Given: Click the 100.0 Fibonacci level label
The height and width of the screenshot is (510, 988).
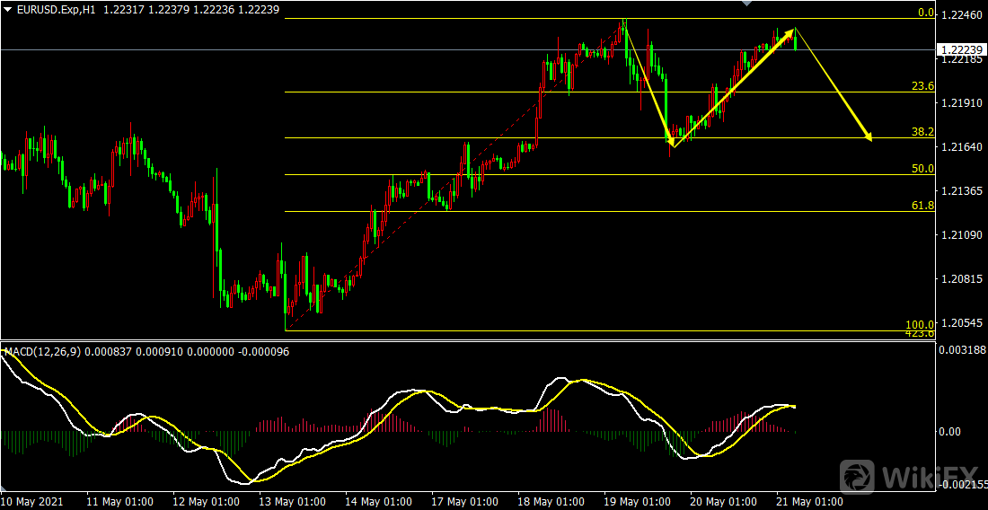Looking at the screenshot, I should (920, 324).
